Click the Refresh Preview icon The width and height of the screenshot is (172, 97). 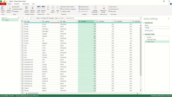point(9,8)
